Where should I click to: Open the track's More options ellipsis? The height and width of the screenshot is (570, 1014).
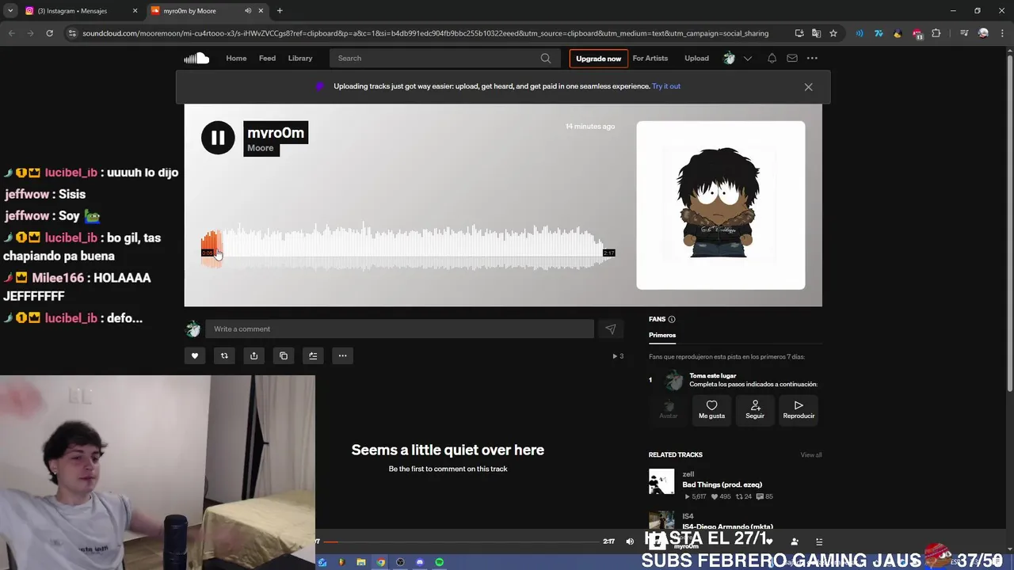click(x=342, y=355)
